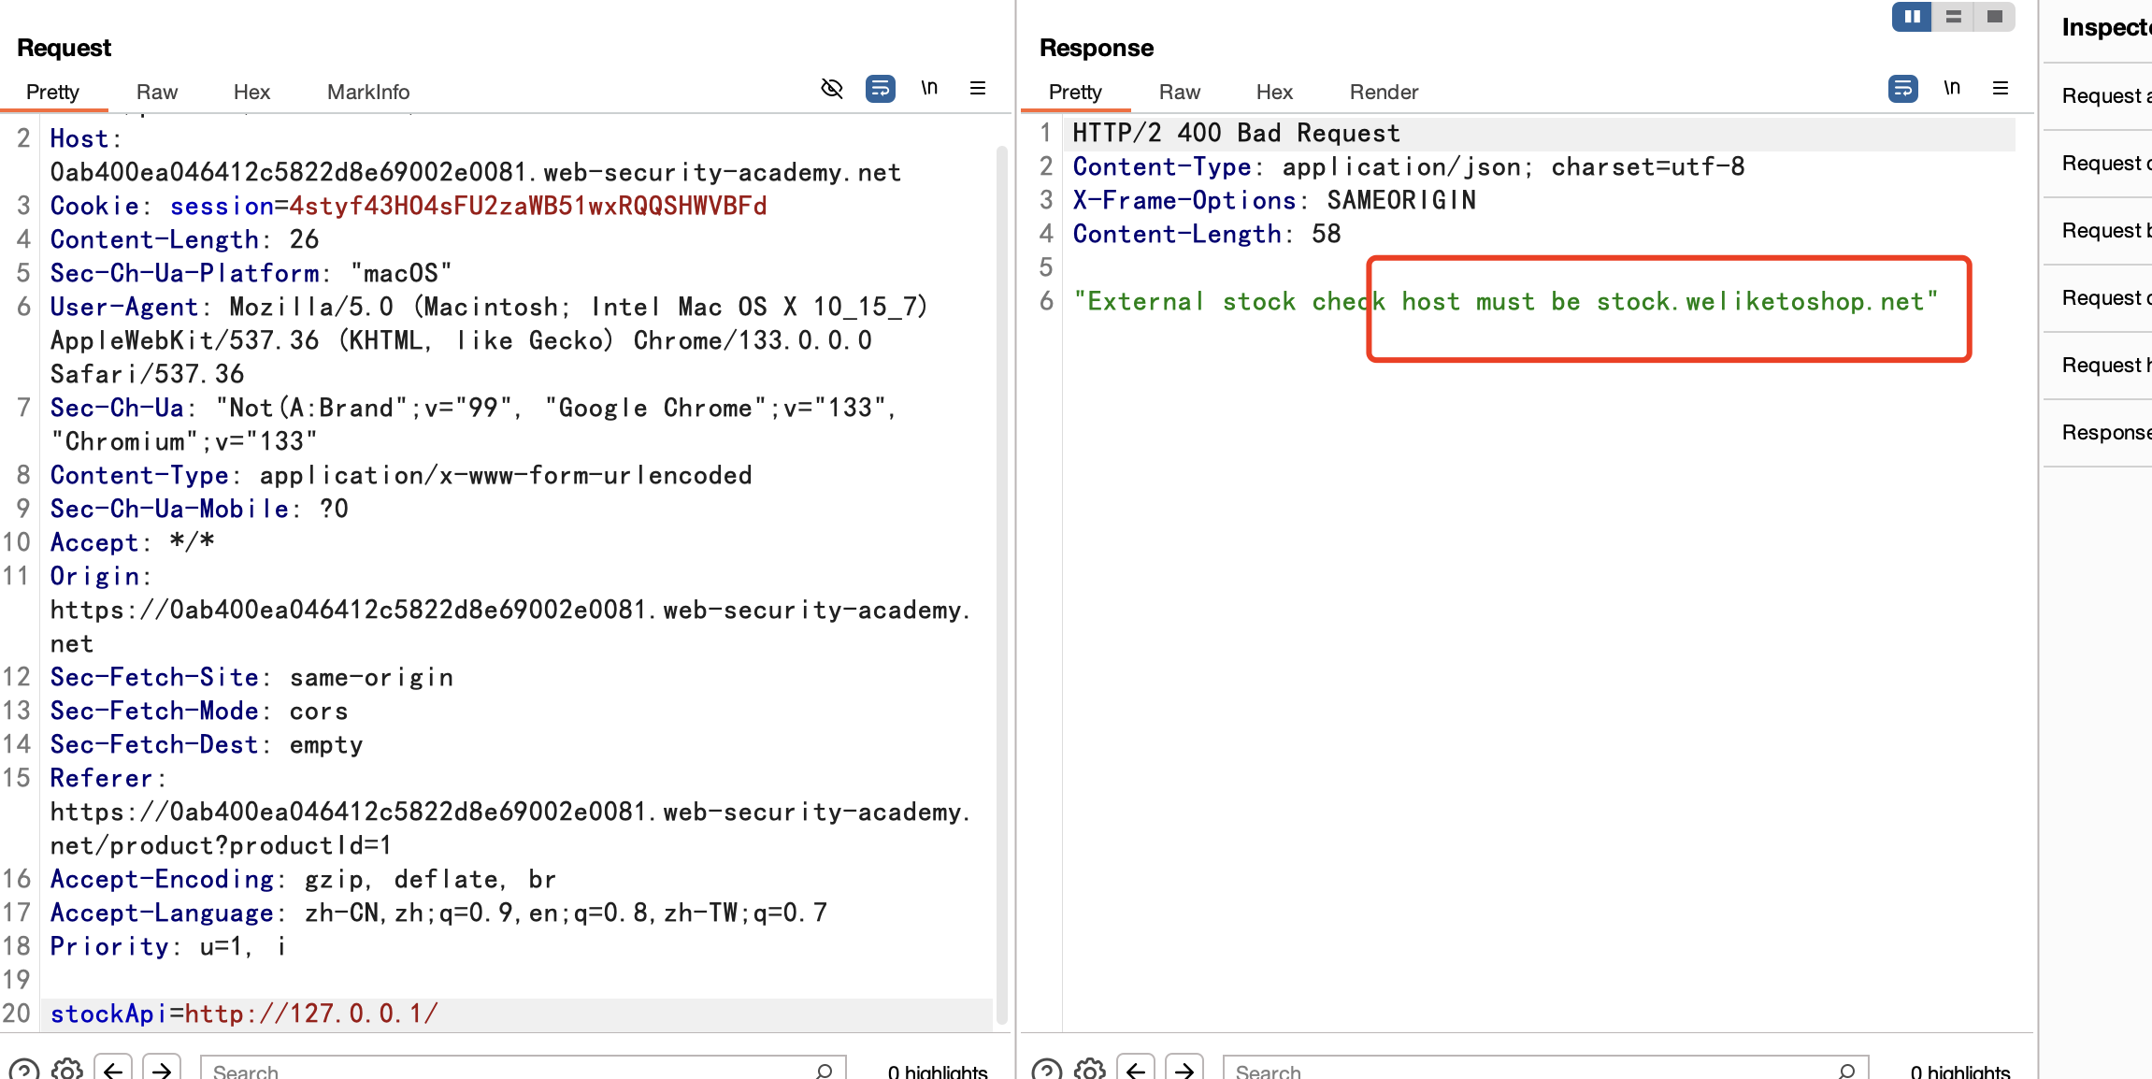Screen dimensions: 2152x1079
Task: Open Hex tab in Request panel
Action: [x=251, y=92]
